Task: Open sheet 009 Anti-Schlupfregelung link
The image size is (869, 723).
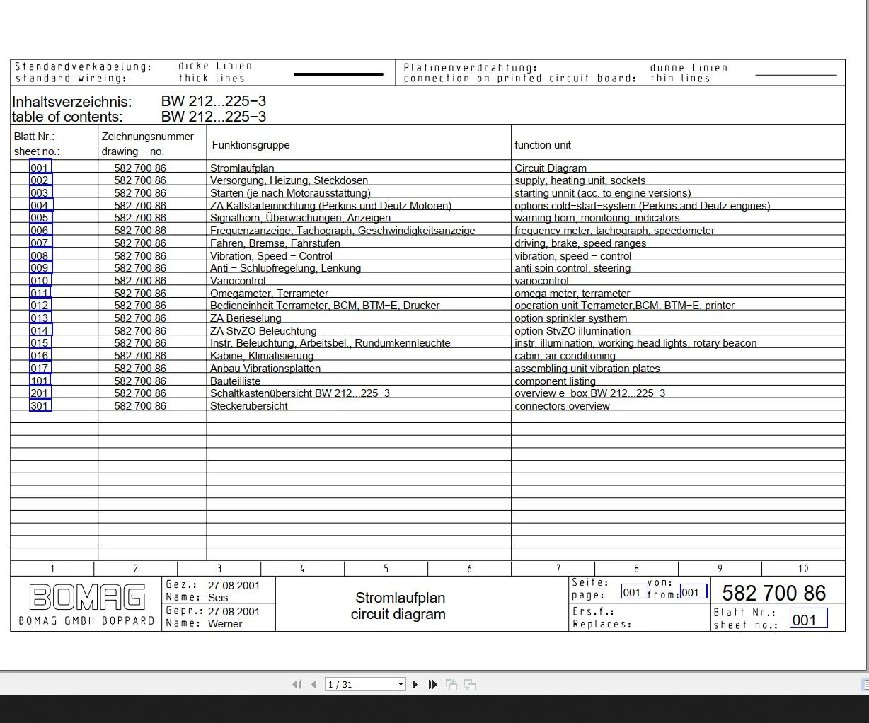Action: tap(40, 267)
